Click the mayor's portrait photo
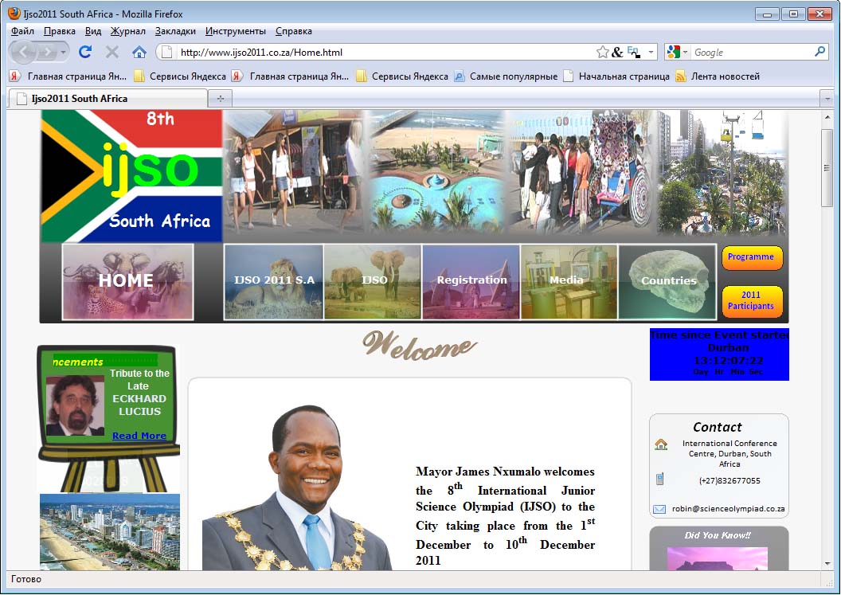The width and height of the screenshot is (841, 595). (x=298, y=487)
